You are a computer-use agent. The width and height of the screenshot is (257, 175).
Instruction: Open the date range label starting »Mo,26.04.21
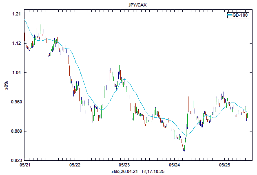click(x=137, y=172)
